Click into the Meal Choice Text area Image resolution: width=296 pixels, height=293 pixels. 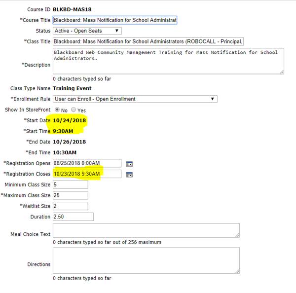coord(146,230)
